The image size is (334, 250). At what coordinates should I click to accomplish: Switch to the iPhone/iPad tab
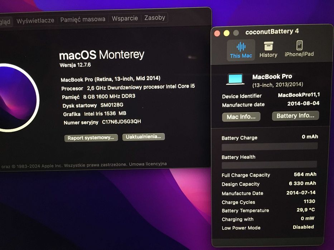299,49
